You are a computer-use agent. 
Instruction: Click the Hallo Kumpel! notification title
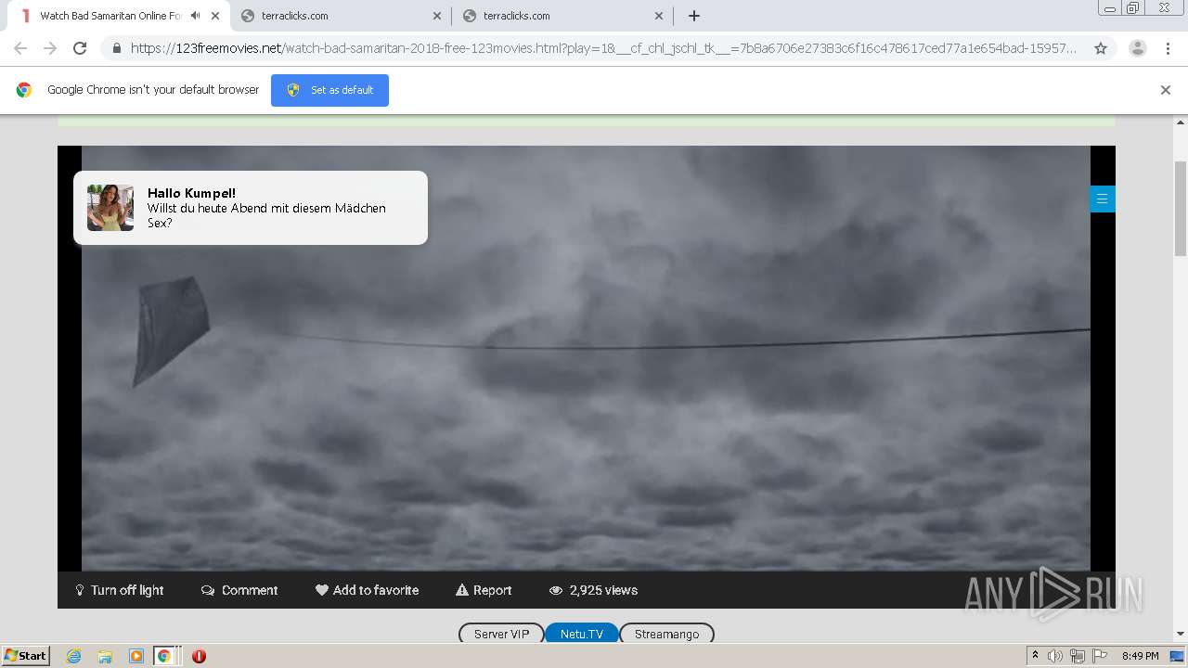pyautogui.click(x=191, y=193)
